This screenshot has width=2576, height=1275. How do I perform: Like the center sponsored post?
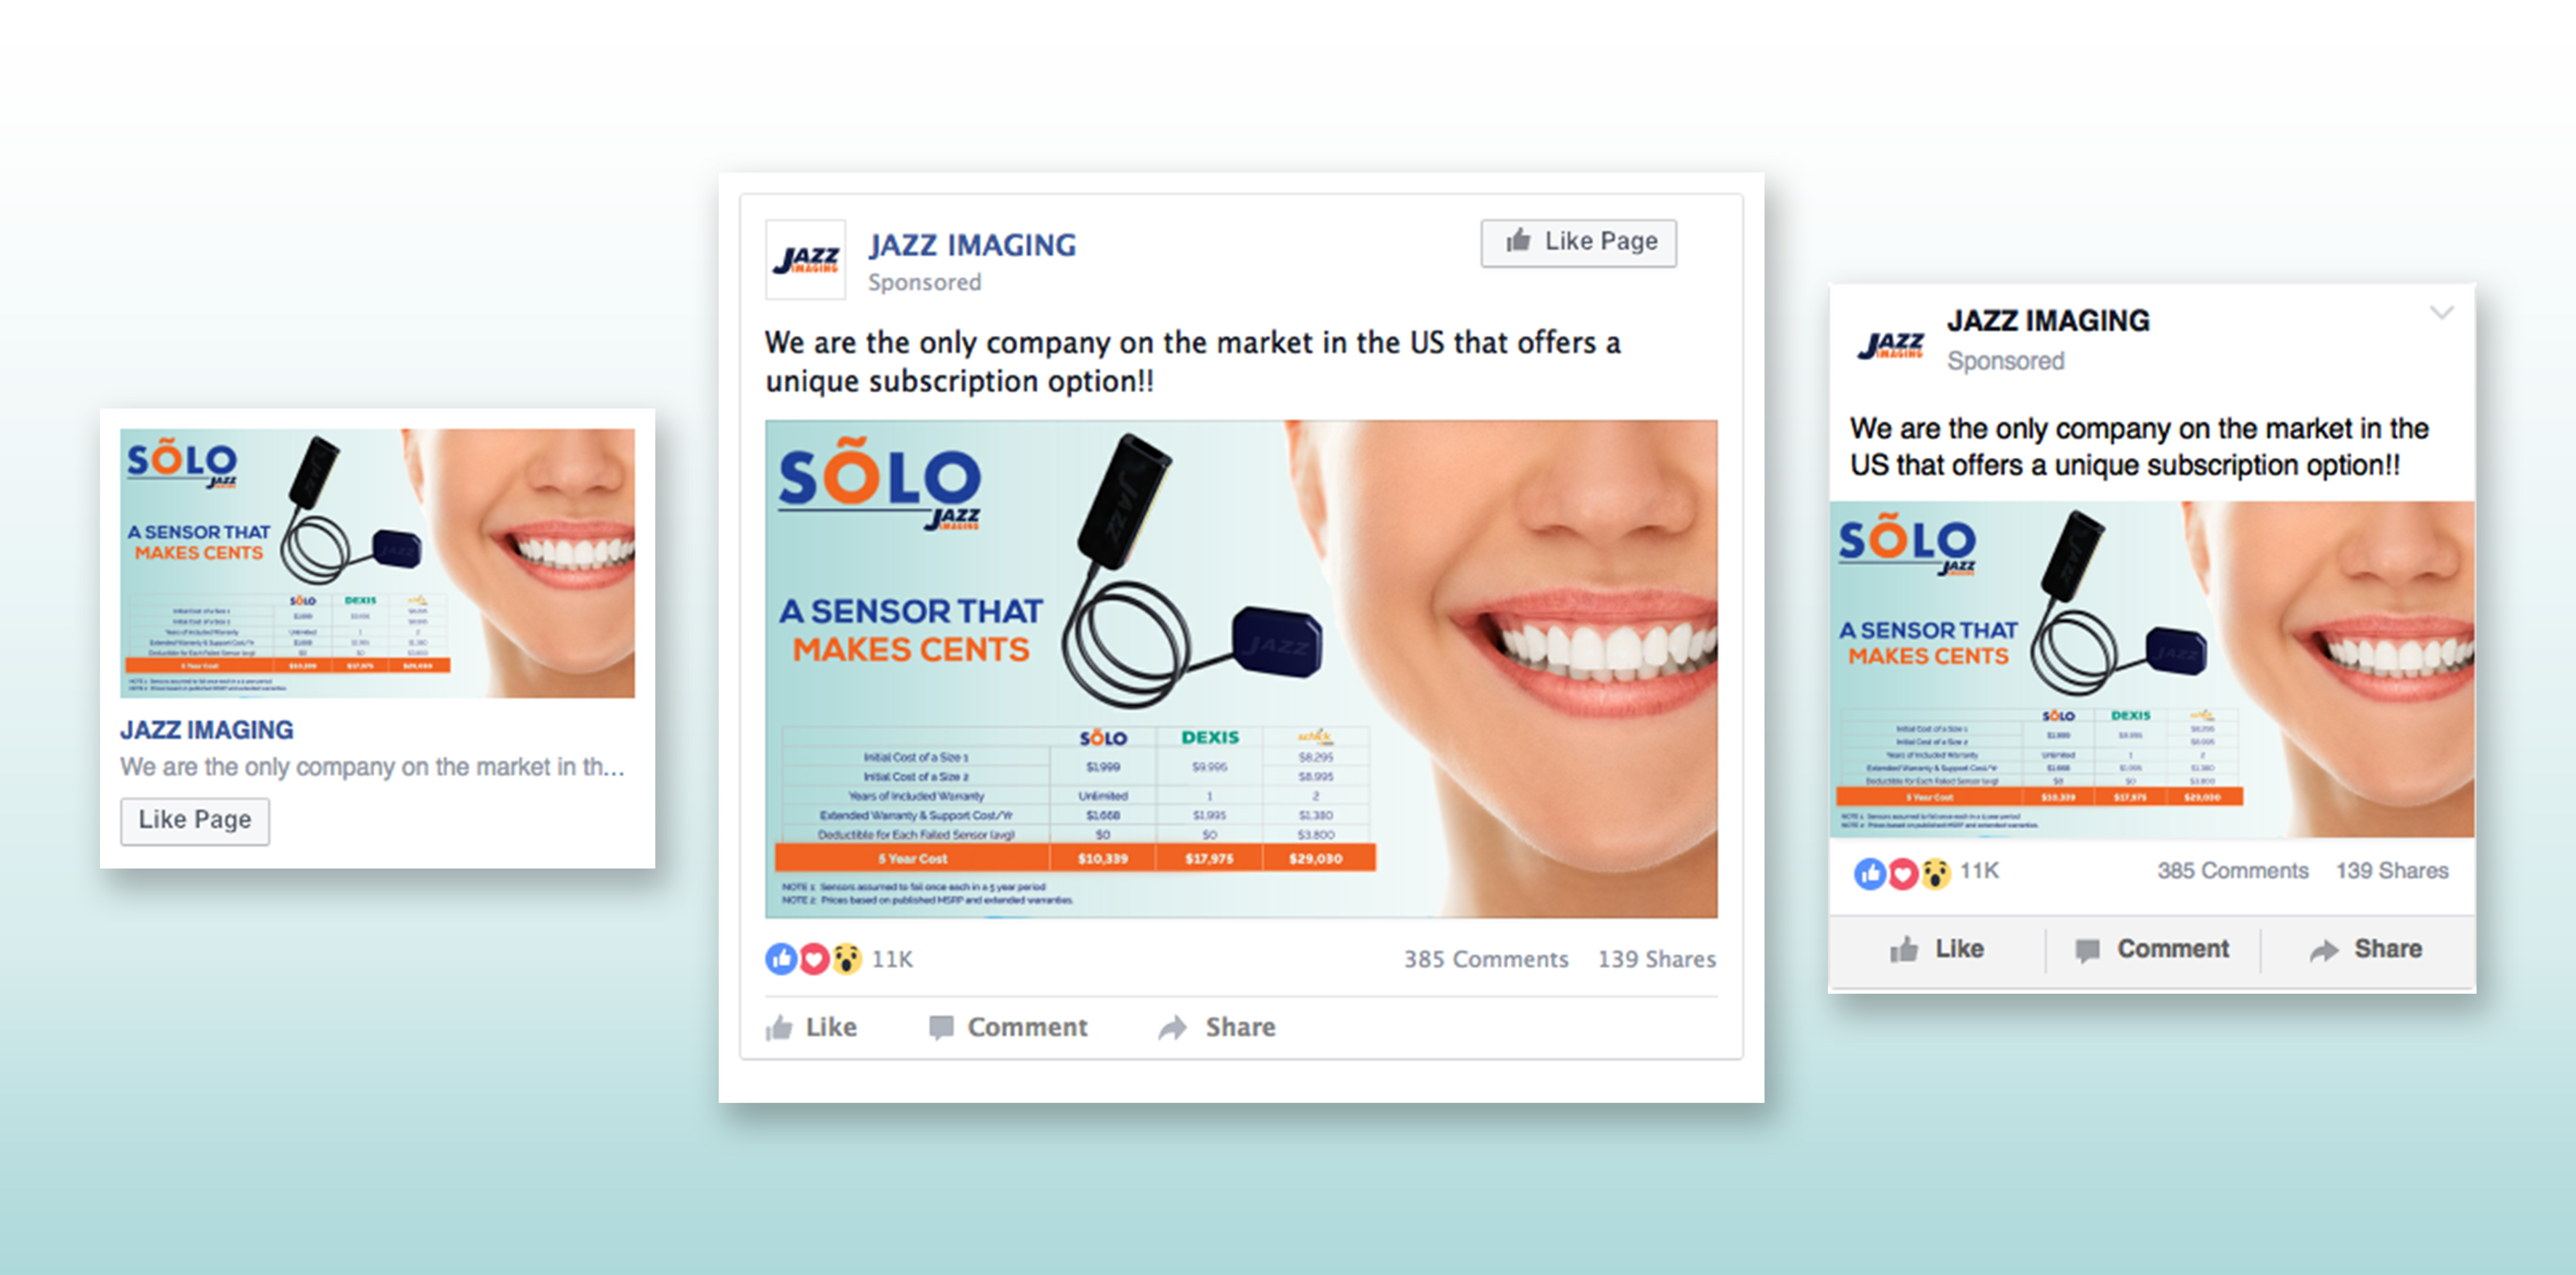point(811,1027)
